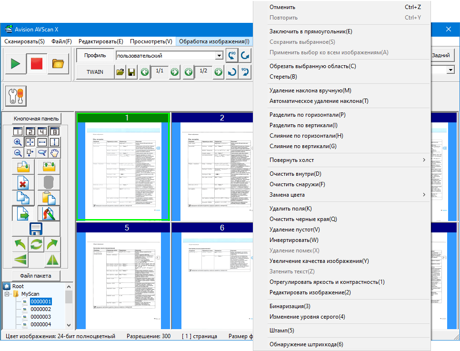Select the hand pan tool
The height and width of the screenshot is (351, 460).
pos(55,153)
